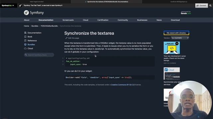Click the Cloud sidebar icon
Viewport: 213px width, 119px height.
click(25, 49)
